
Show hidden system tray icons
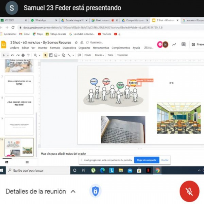coord(199,170)
